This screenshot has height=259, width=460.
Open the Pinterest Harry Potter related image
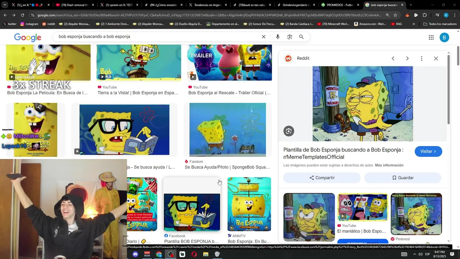point(416,214)
